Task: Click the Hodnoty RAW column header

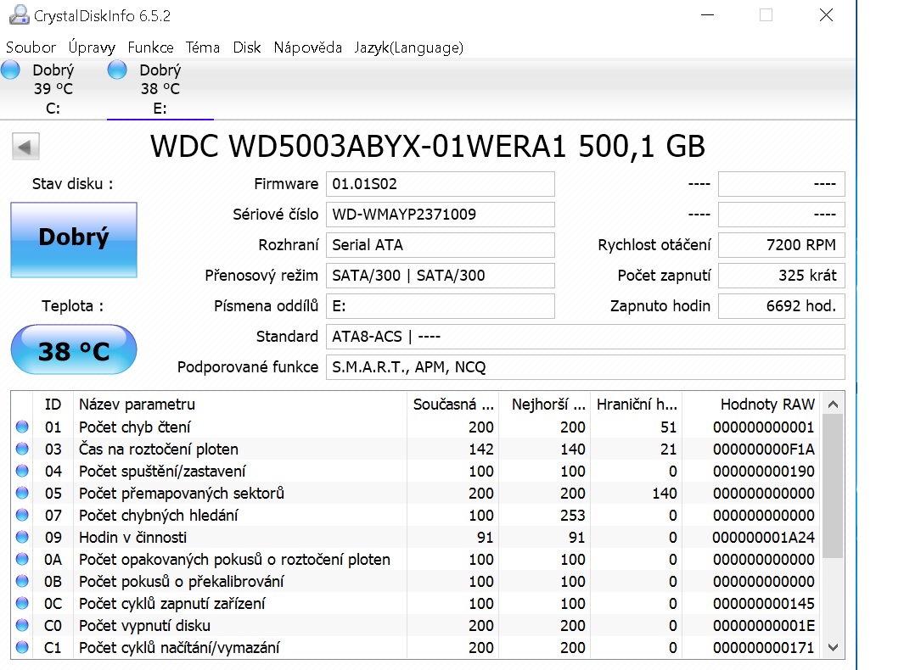Action: coord(752,405)
